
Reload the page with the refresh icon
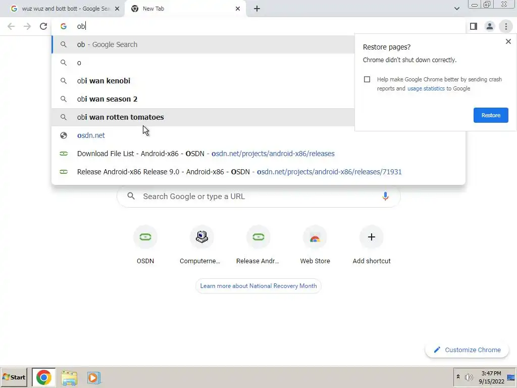click(x=43, y=26)
